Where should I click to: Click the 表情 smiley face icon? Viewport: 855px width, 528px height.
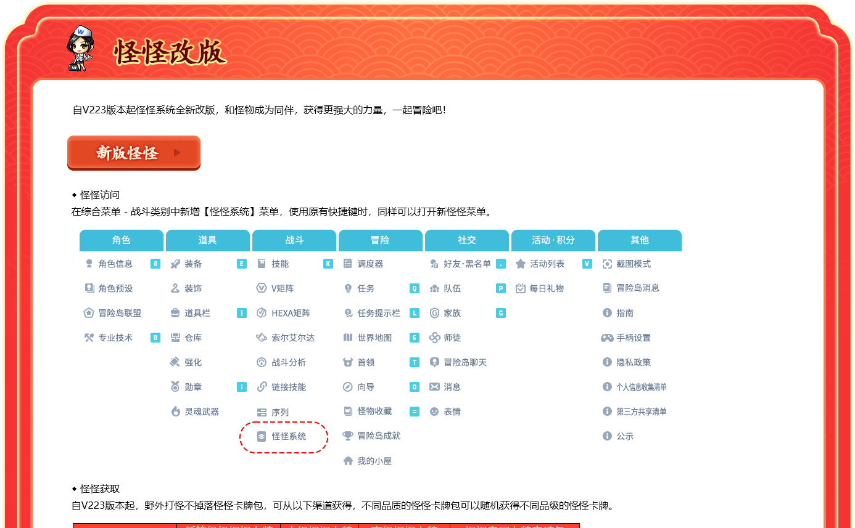(x=434, y=412)
